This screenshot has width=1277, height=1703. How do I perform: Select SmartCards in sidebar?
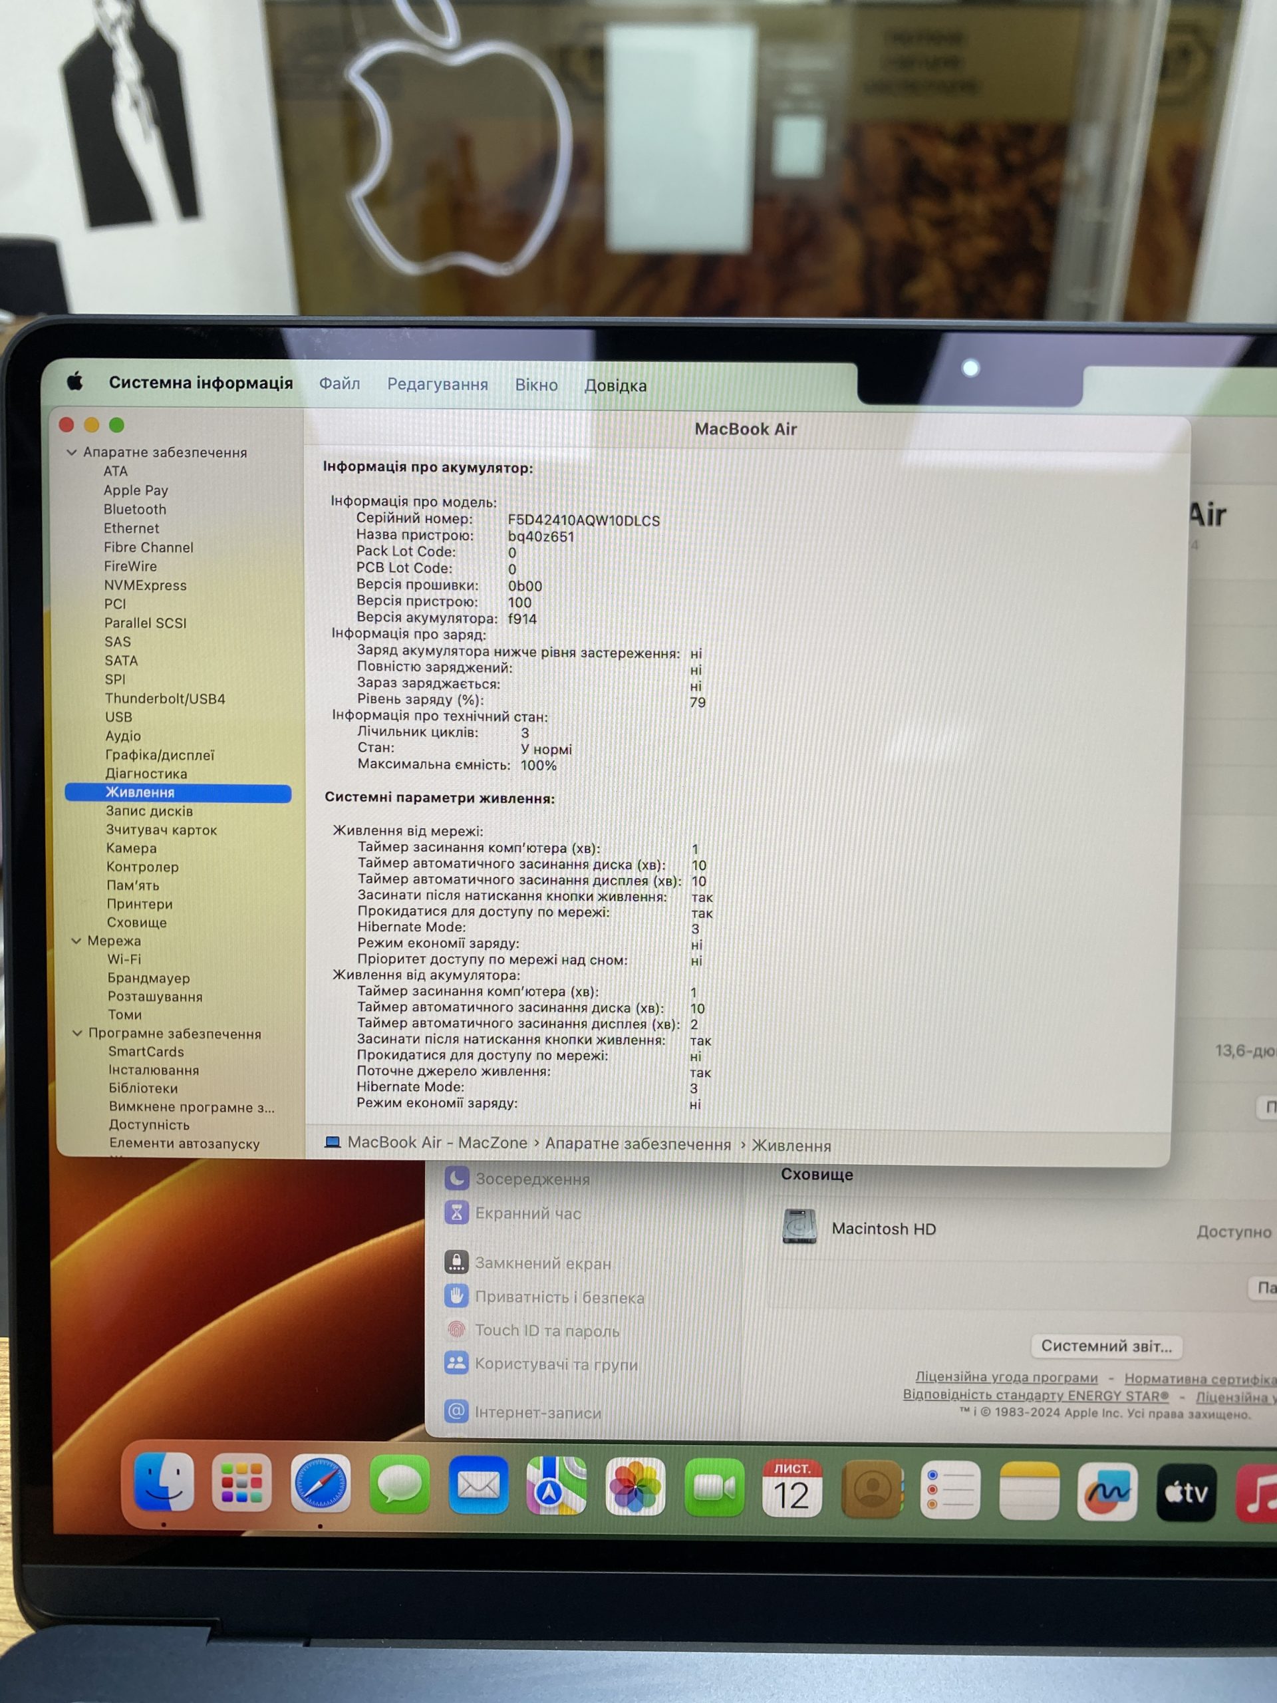point(146,1052)
